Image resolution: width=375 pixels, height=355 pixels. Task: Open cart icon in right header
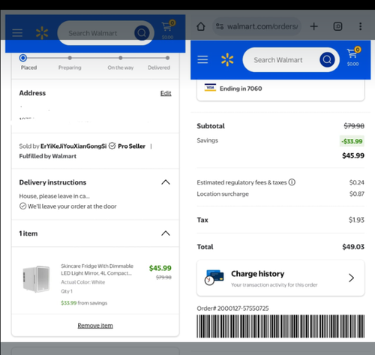353,56
